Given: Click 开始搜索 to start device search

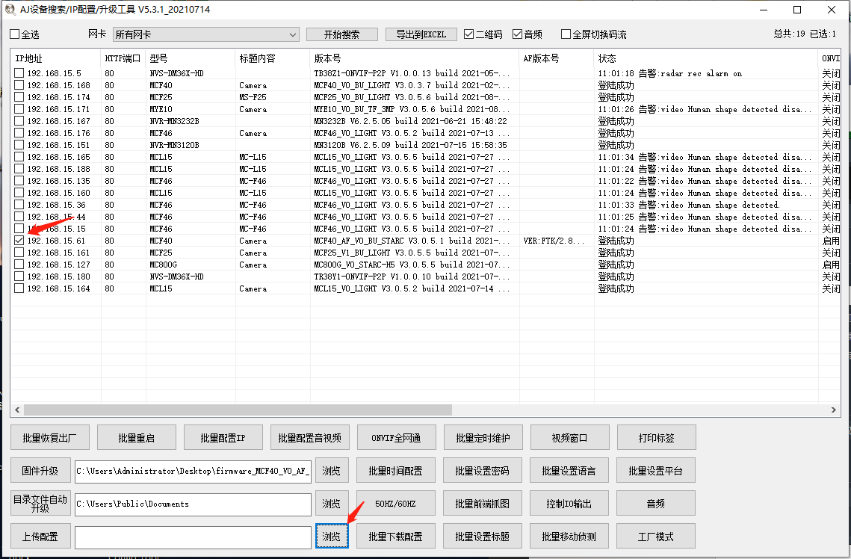Looking at the screenshot, I should click(x=341, y=34).
